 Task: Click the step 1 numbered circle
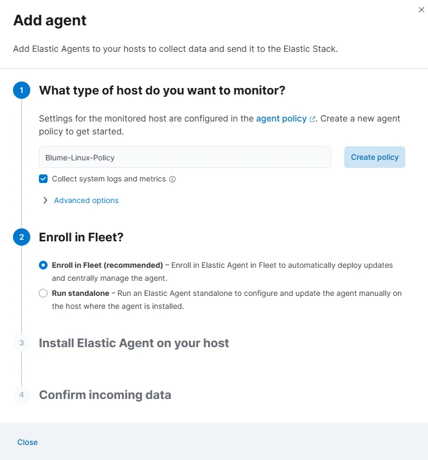22,90
